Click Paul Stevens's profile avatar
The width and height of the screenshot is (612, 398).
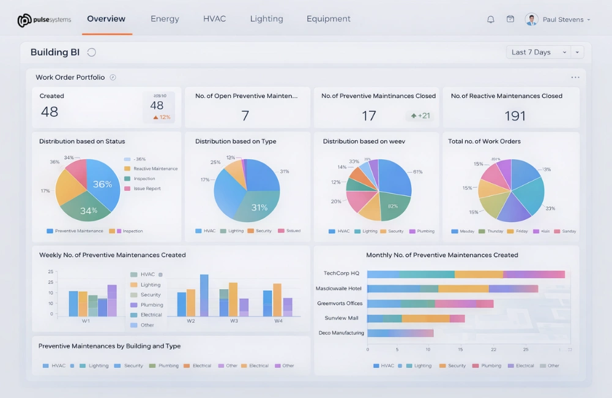531,19
